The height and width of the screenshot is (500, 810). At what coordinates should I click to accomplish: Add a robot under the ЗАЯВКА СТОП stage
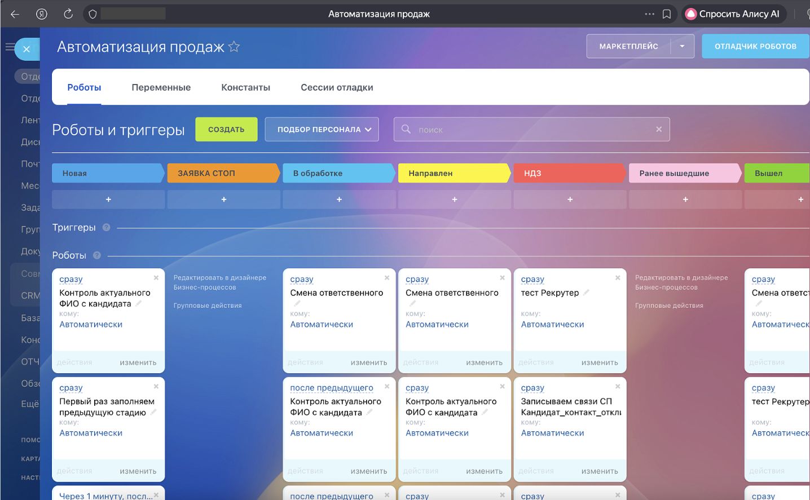point(224,200)
